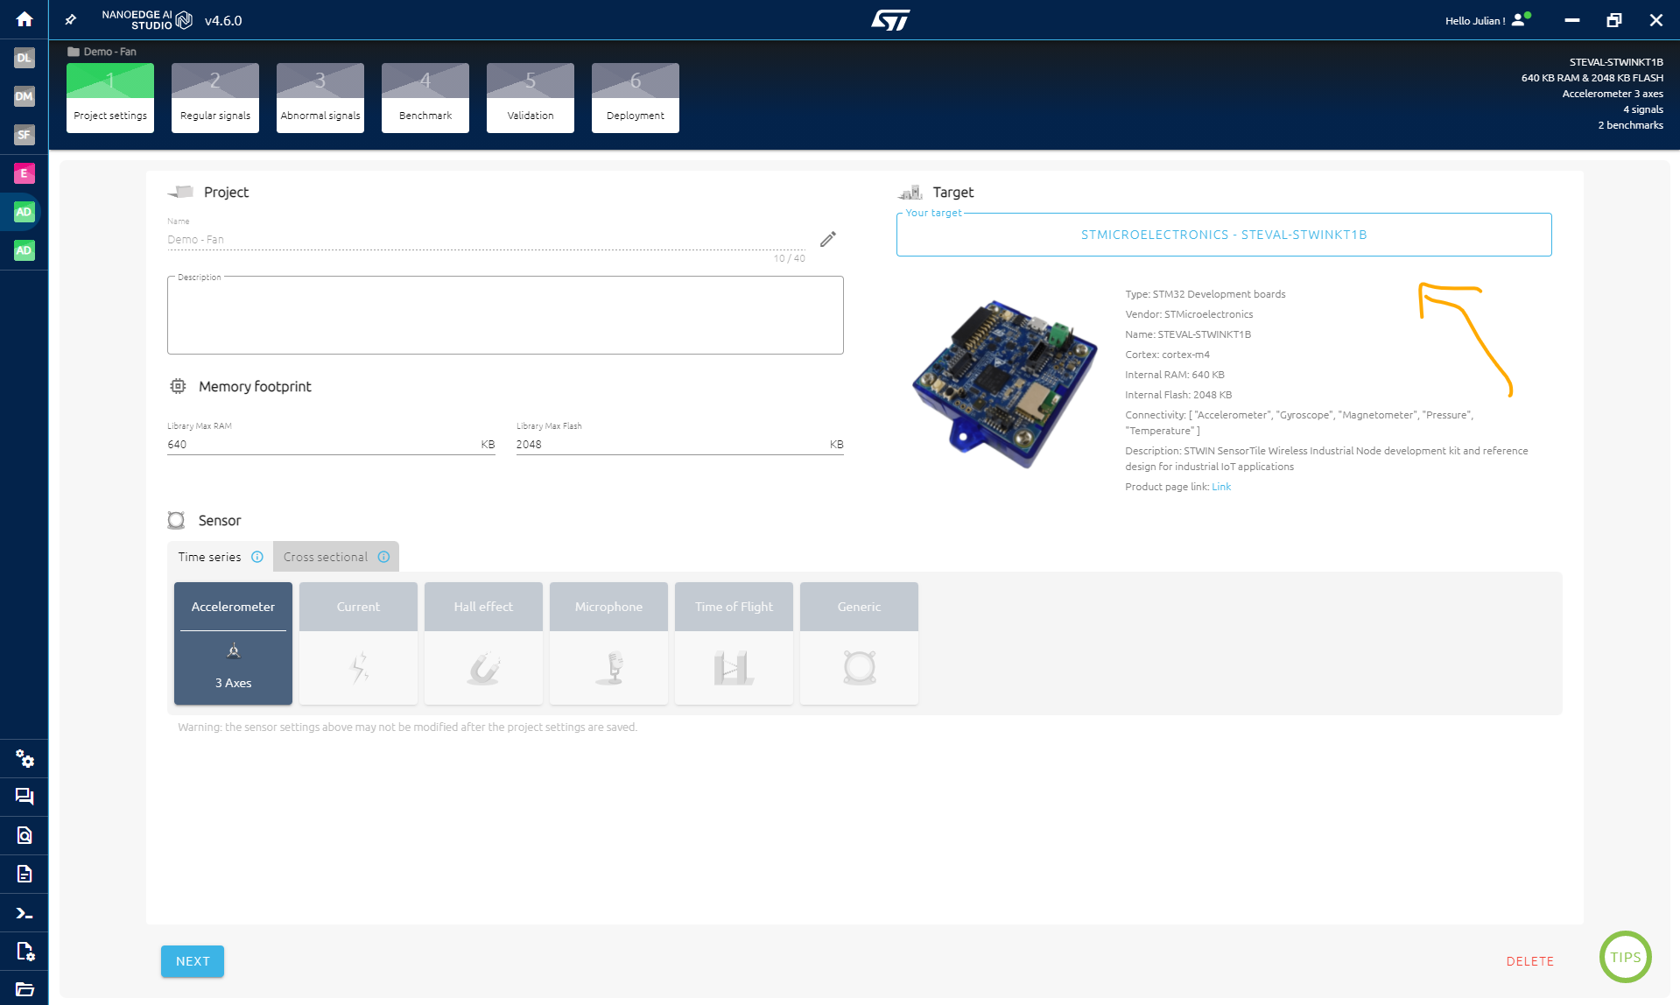The width and height of the screenshot is (1680, 1005).
Task: Open the document search icon in the sidebar
Action: pos(24,835)
